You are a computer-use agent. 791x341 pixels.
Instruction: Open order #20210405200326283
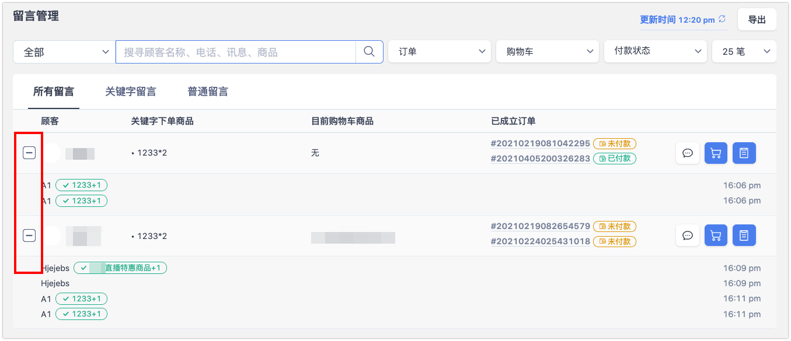pyautogui.click(x=541, y=159)
